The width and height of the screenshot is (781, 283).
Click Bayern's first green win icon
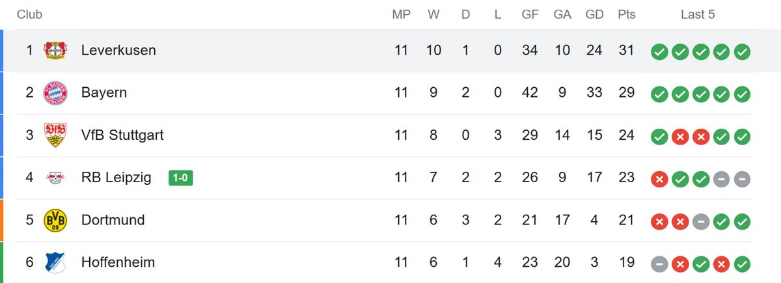659,95
